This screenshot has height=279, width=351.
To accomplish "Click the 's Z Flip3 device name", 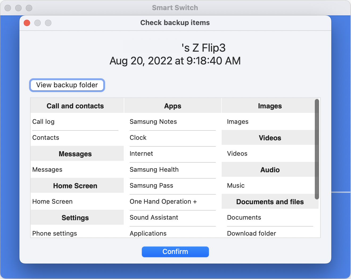I will click(204, 48).
